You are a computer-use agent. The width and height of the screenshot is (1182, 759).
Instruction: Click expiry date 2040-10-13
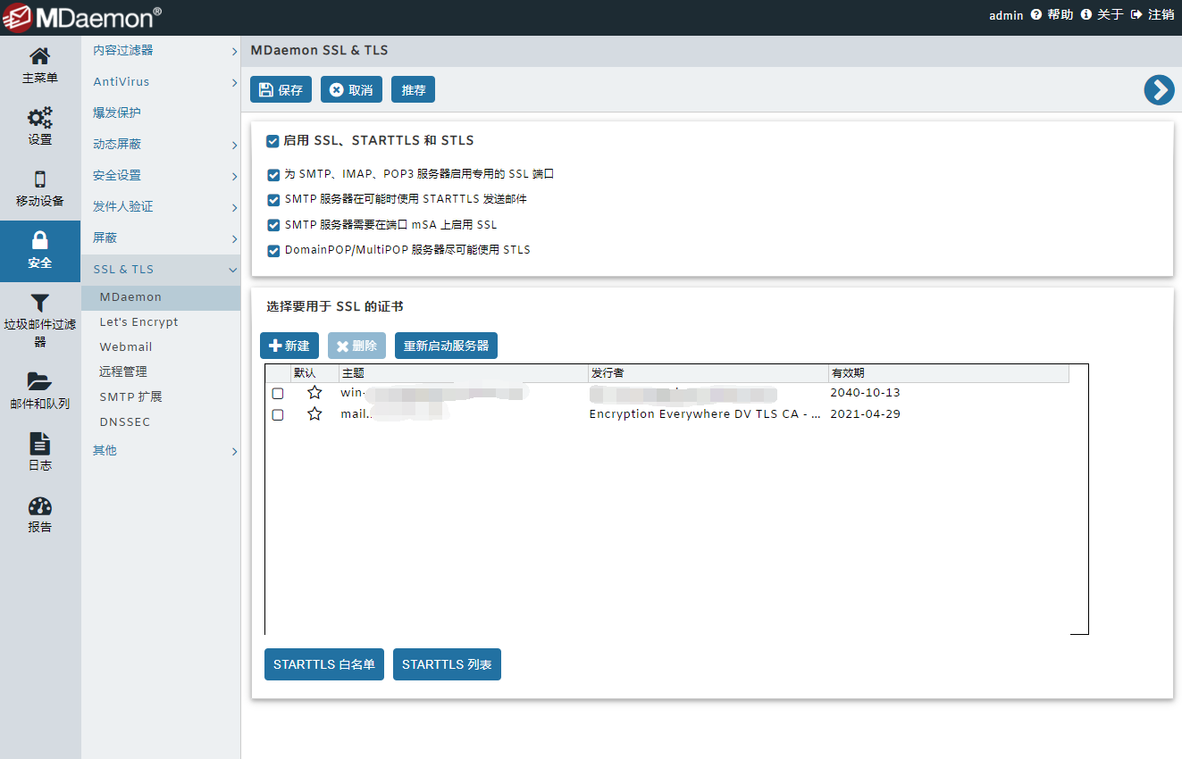point(865,393)
